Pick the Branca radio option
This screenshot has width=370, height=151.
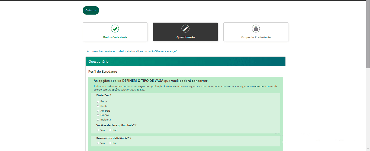(x=98, y=115)
